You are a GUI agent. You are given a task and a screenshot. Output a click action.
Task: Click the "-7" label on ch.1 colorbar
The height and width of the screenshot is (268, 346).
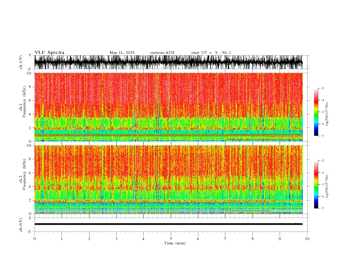point(322,136)
